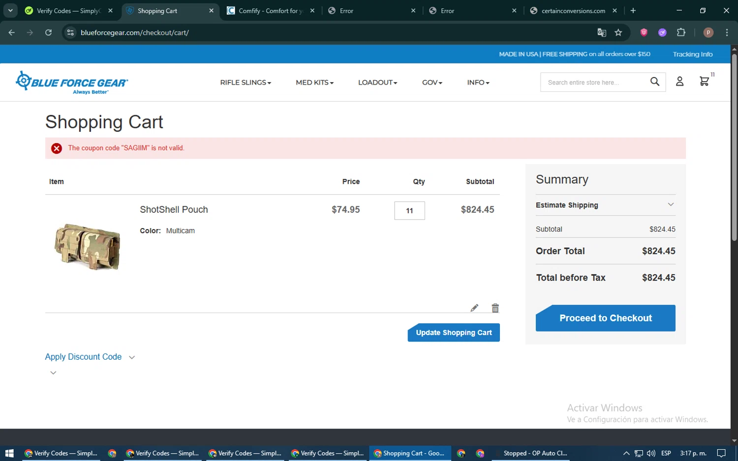Open Tracking Info link
The height and width of the screenshot is (461, 738).
coord(692,54)
